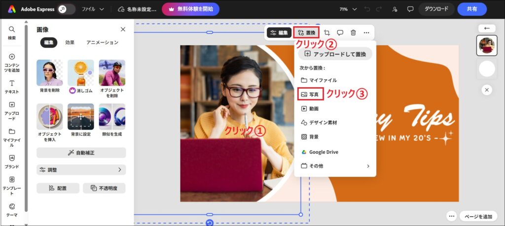Click the 自動補正 button
The image size is (505, 226).
point(81,153)
